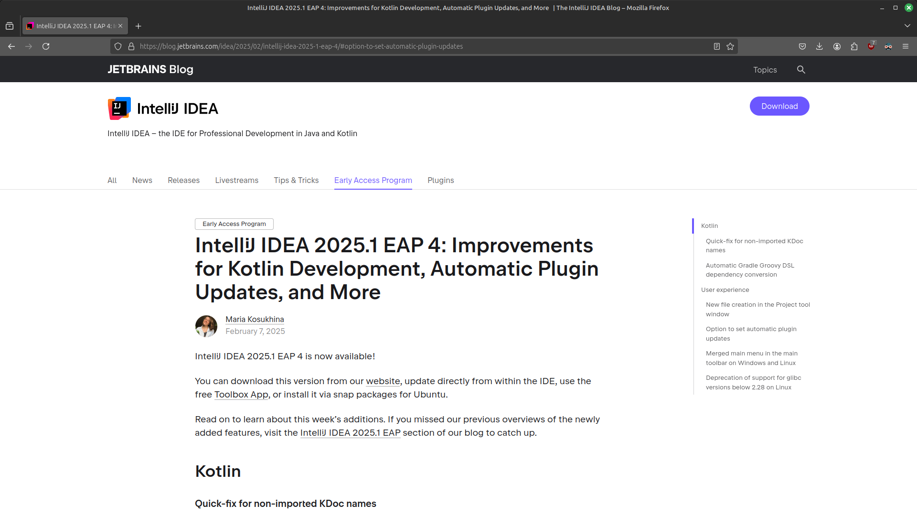Switch to the Releases tab
917x516 pixels.
click(184, 180)
